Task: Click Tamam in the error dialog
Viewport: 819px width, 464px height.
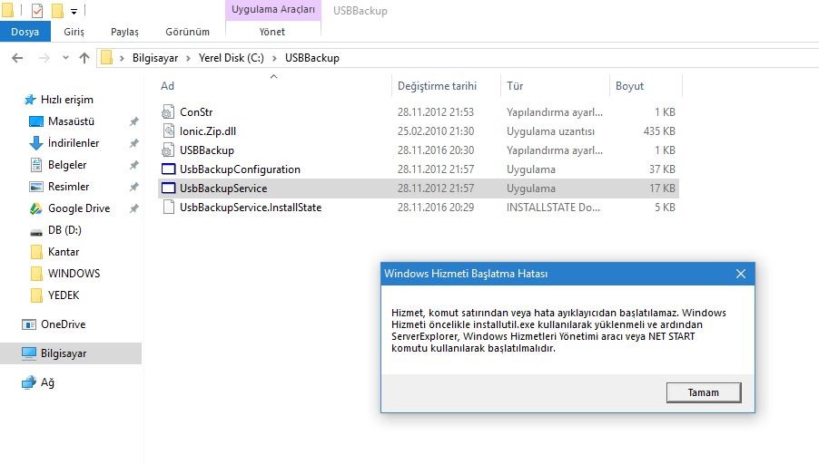Action: [x=703, y=392]
